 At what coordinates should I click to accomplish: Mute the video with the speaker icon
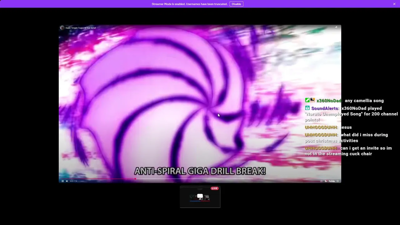tap(67, 181)
